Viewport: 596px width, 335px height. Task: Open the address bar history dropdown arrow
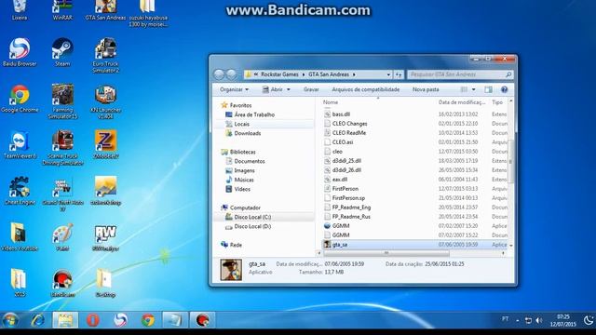388,74
